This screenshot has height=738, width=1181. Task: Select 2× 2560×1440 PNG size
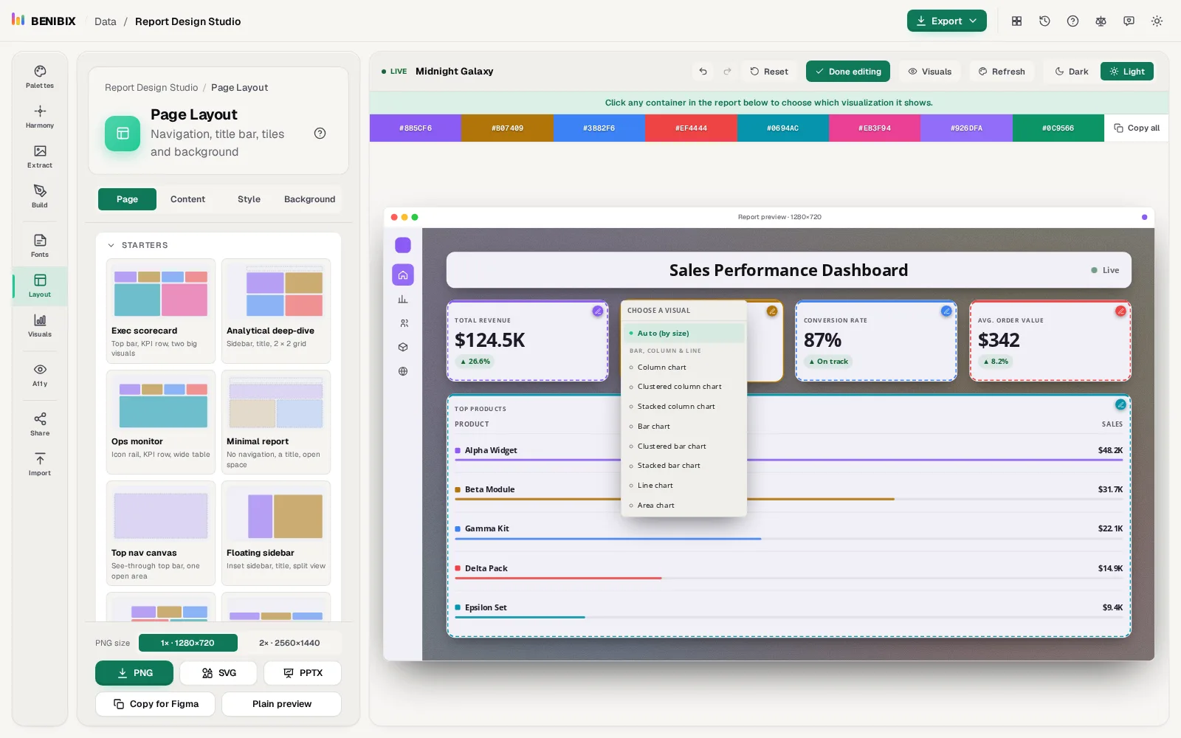pyautogui.click(x=289, y=643)
